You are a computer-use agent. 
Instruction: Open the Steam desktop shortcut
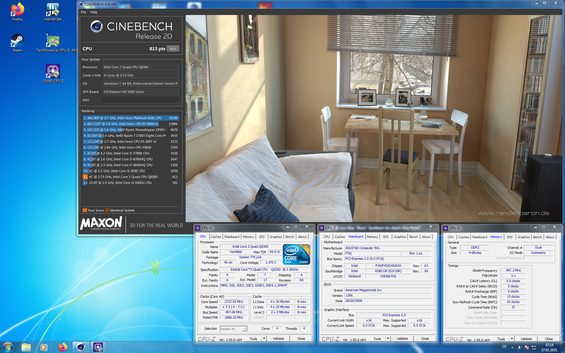(17, 43)
